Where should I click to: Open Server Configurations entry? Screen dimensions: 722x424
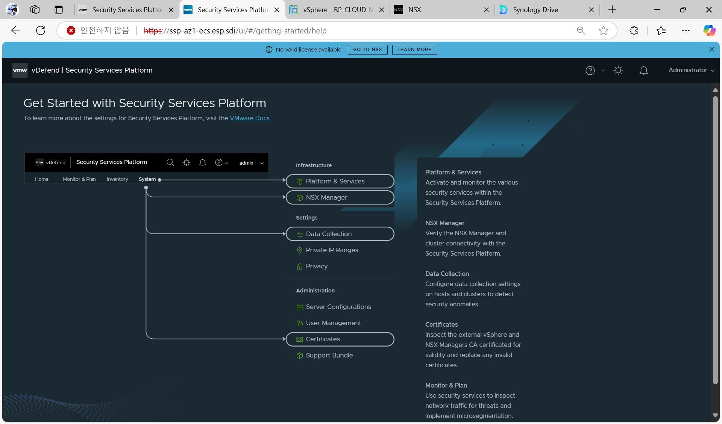click(x=338, y=307)
